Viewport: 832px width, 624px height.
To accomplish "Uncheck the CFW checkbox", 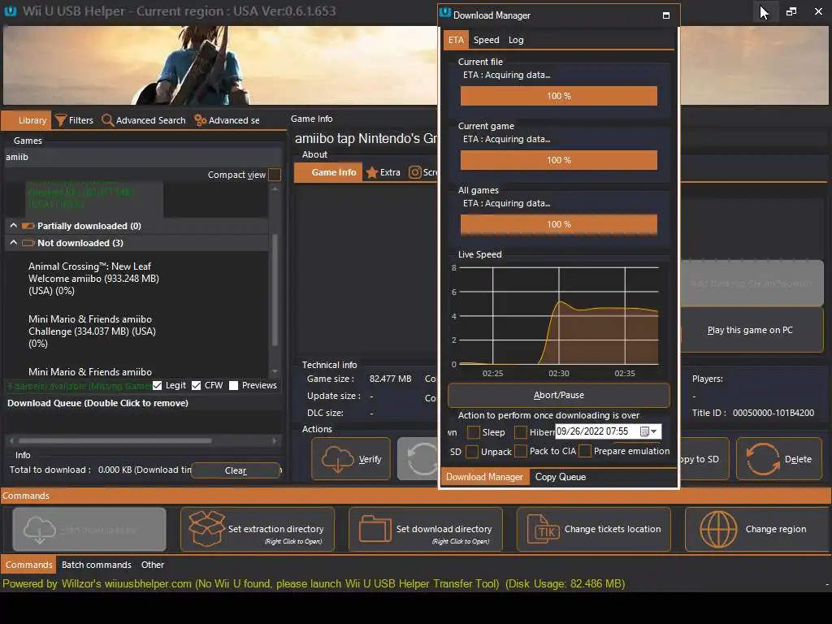I will pyautogui.click(x=197, y=386).
